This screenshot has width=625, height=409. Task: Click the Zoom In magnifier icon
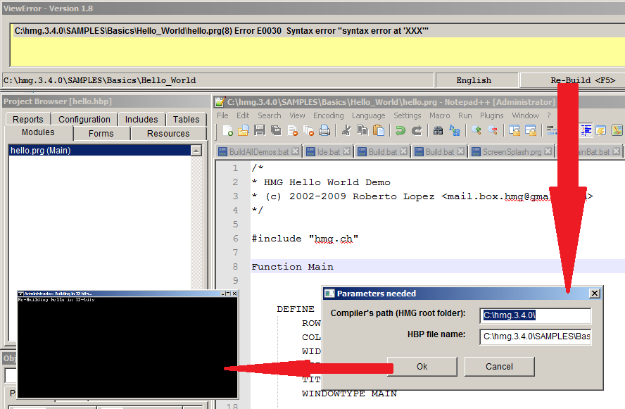tap(476, 130)
